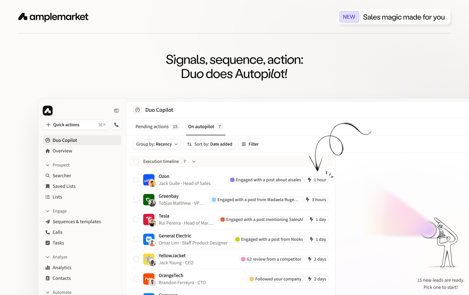Click the Amplemarket app logo in sidebar

click(48, 110)
